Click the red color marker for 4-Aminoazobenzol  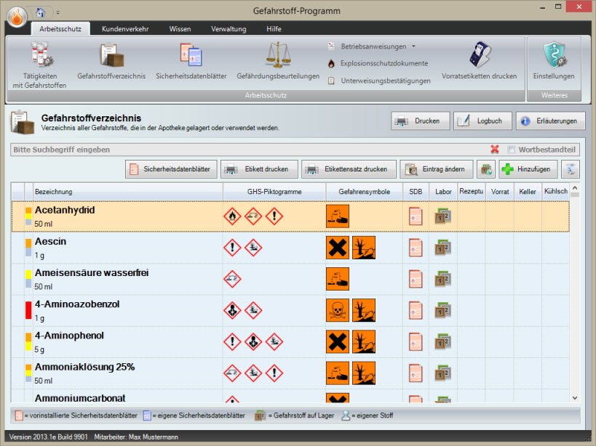point(28,310)
